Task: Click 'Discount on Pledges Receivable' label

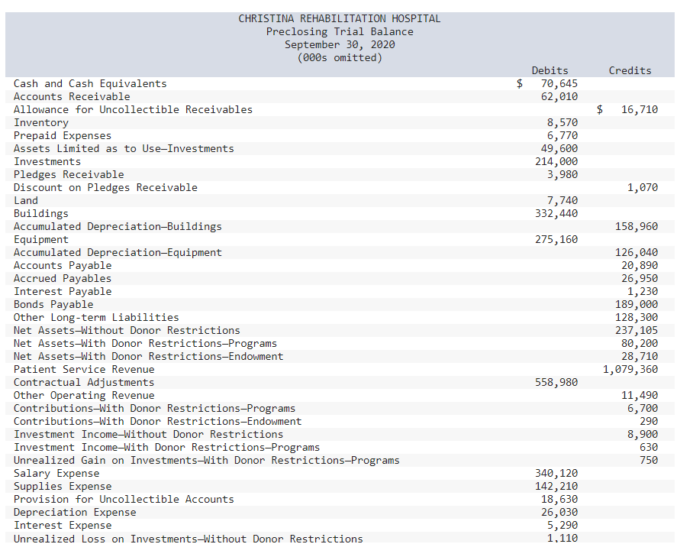Action: click(x=105, y=187)
